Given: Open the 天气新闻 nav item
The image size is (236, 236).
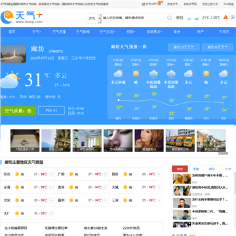Looking at the screenshot, I should tap(83, 32).
